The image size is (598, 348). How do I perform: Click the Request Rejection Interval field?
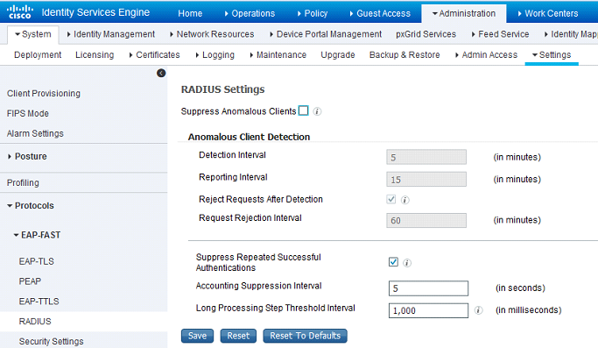426,220
